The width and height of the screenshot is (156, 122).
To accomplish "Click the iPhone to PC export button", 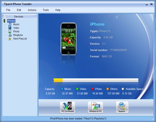I will click(x=95, y=107).
